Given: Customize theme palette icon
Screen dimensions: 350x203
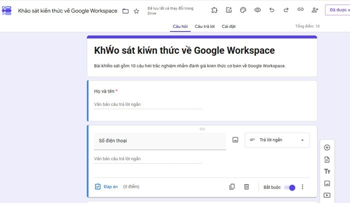Looking at the screenshot, I should click(x=243, y=10).
